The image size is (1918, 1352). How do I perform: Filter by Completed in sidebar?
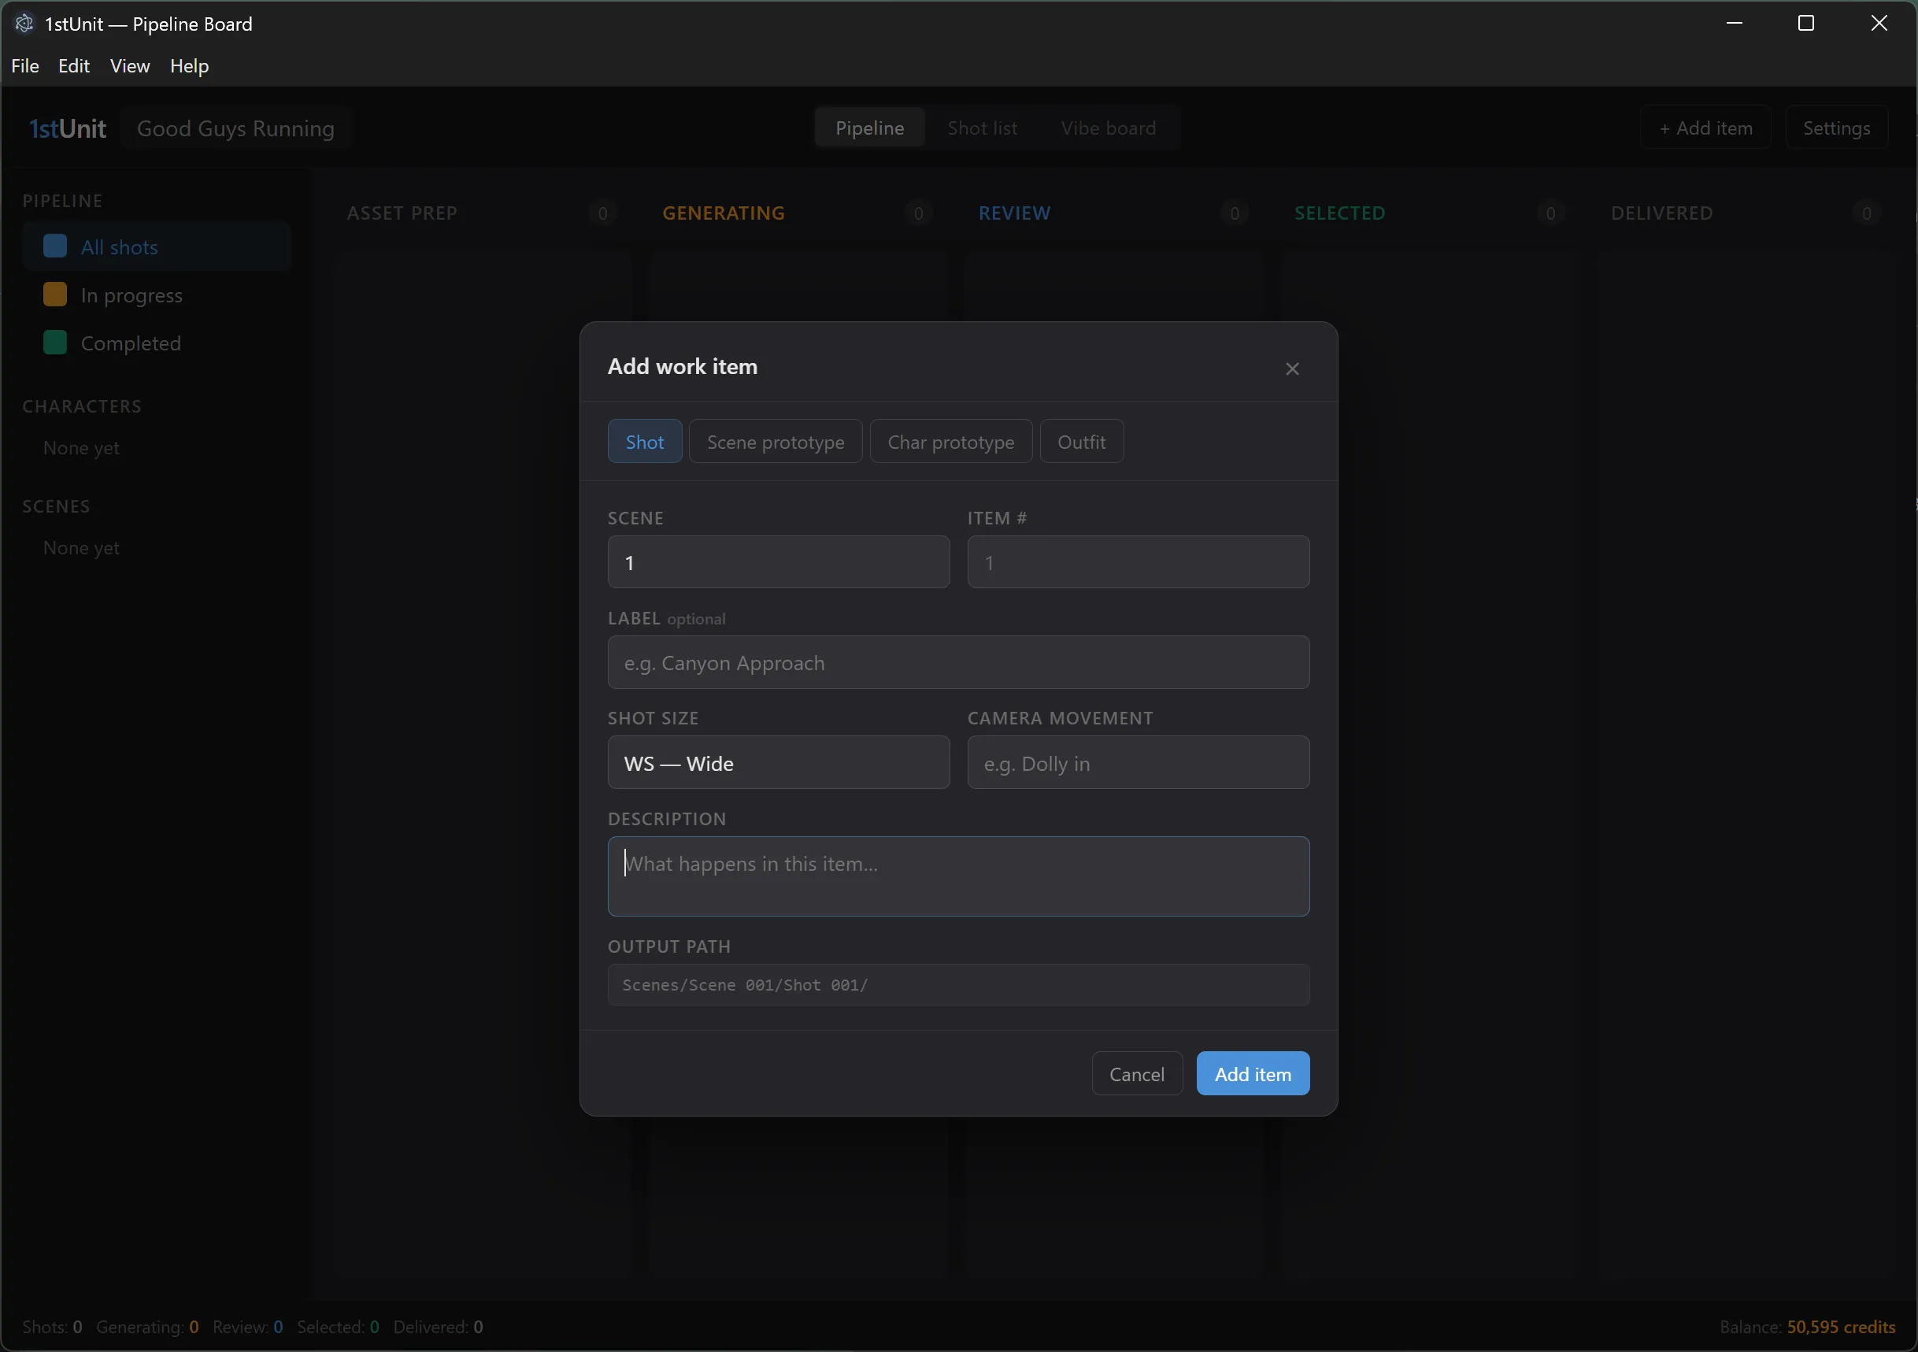[157, 343]
